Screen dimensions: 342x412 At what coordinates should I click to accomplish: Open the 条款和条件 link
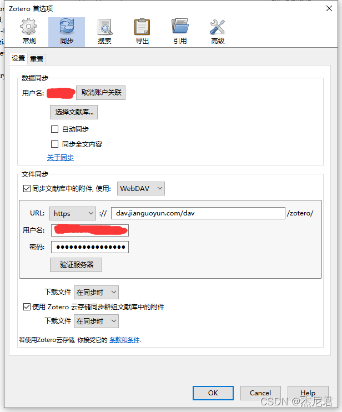click(124, 340)
